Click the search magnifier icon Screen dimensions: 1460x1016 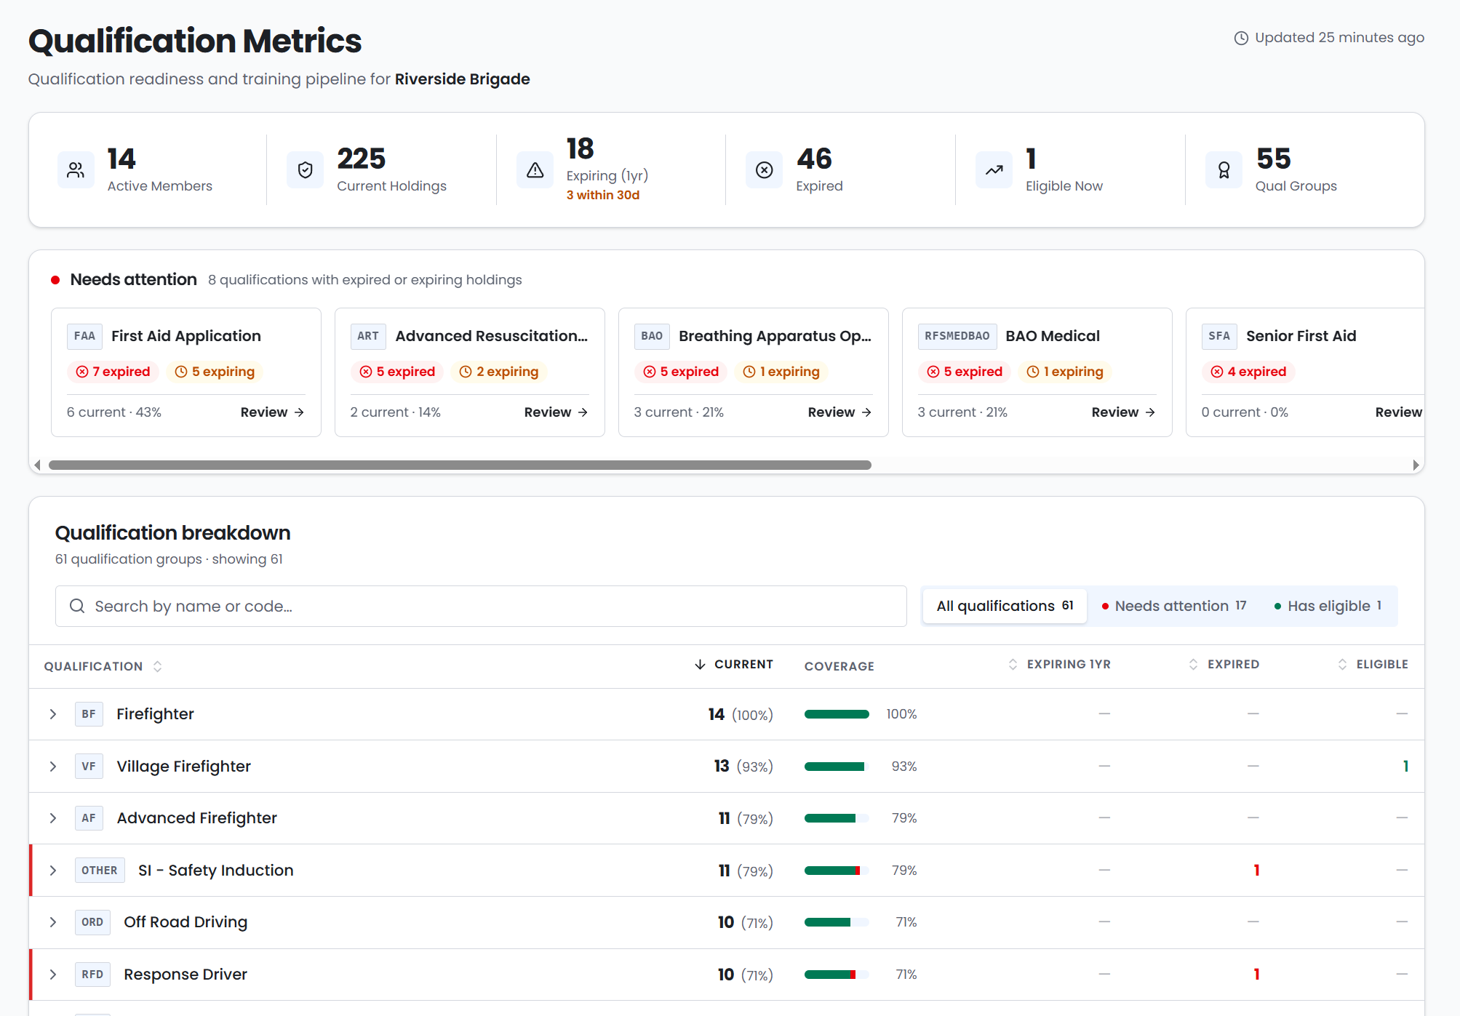pyautogui.click(x=77, y=606)
